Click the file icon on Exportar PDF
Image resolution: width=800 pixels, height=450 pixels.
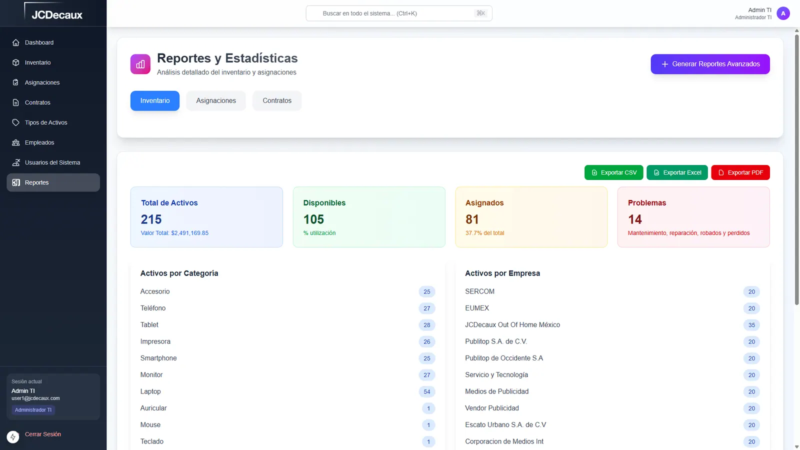tap(721, 172)
